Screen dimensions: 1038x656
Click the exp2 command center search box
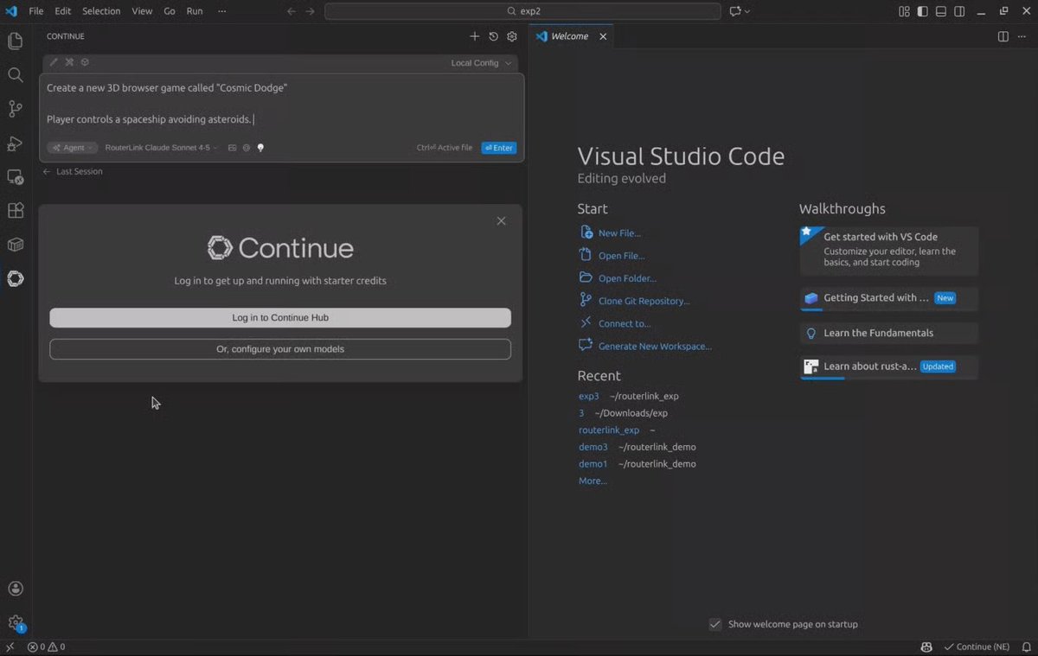(x=522, y=11)
